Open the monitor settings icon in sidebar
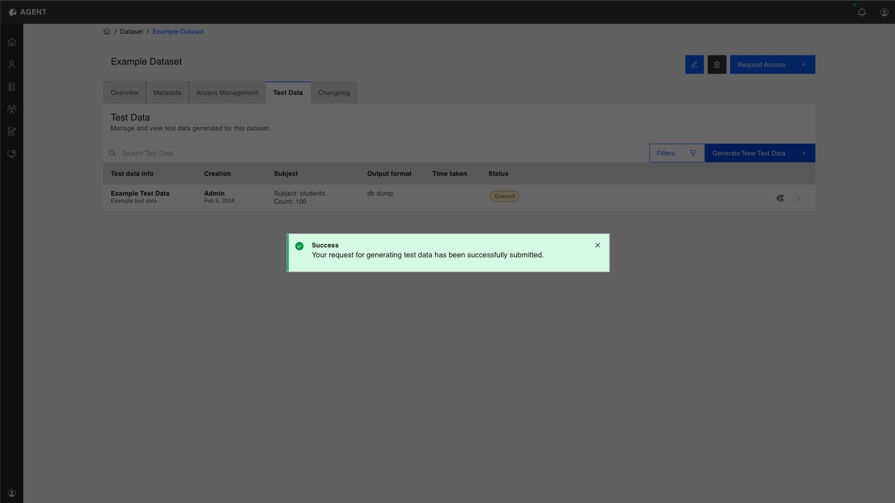 12,154
